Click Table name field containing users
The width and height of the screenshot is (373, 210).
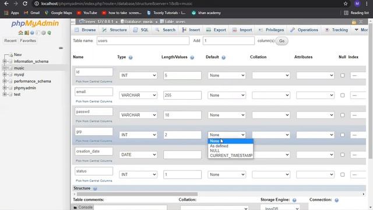[x=143, y=41]
